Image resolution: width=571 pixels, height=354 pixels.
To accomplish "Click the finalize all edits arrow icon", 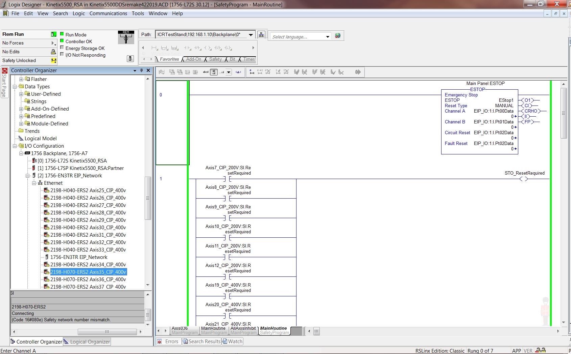I will point(358,72).
